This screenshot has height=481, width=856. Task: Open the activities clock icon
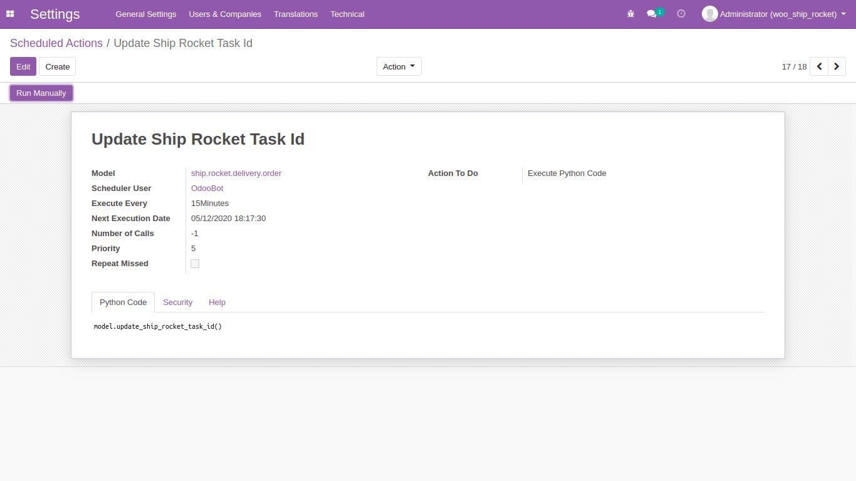tap(681, 14)
